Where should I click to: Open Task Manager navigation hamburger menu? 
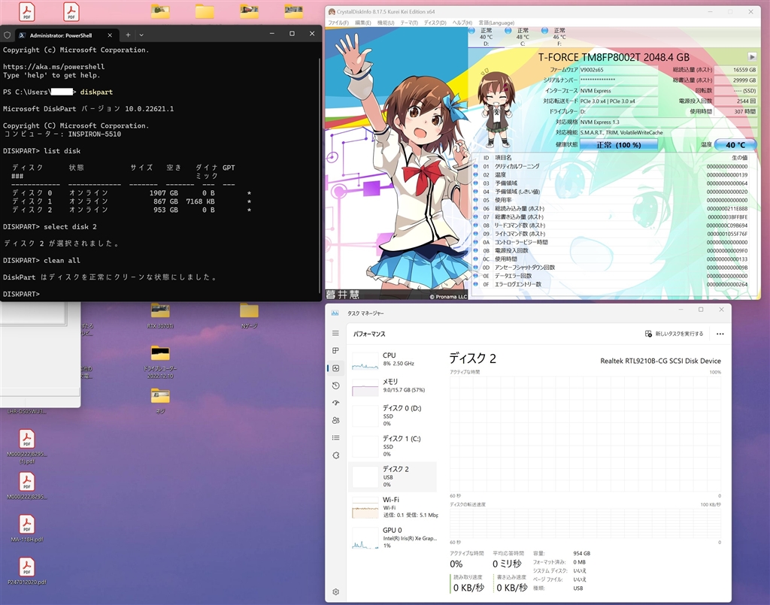(x=336, y=333)
